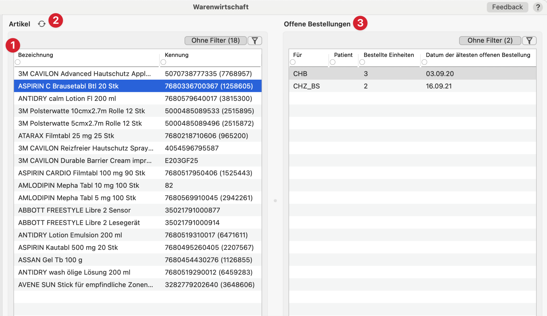This screenshot has height=316, width=547.
Task: Sort by Bezeichnung column header
Action: (x=36, y=55)
